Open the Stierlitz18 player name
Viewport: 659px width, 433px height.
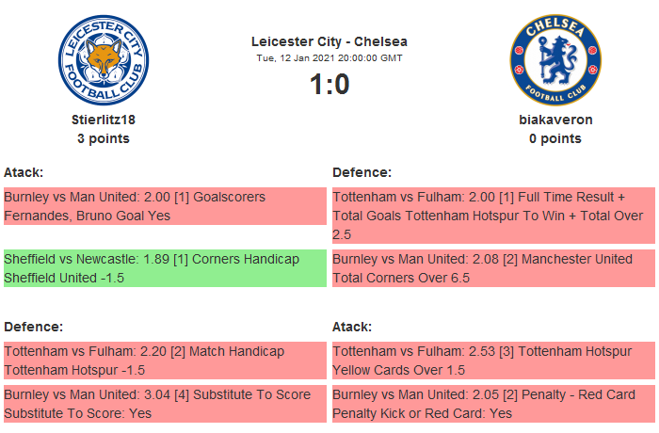coord(104,120)
